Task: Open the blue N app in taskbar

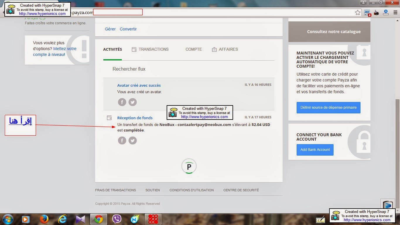Action: [135, 219]
